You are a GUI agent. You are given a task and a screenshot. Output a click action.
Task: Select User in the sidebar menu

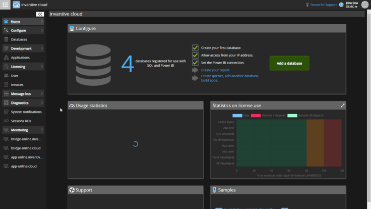tap(15, 76)
